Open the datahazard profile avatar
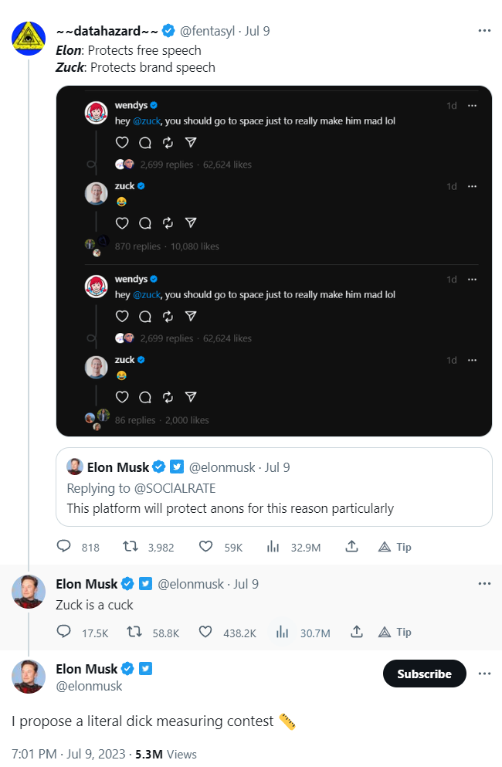The height and width of the screenshot is (767, 502). pos(29,39)
